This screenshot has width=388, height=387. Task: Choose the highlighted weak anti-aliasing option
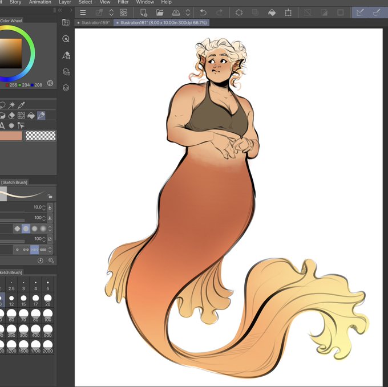pos(26,229)
